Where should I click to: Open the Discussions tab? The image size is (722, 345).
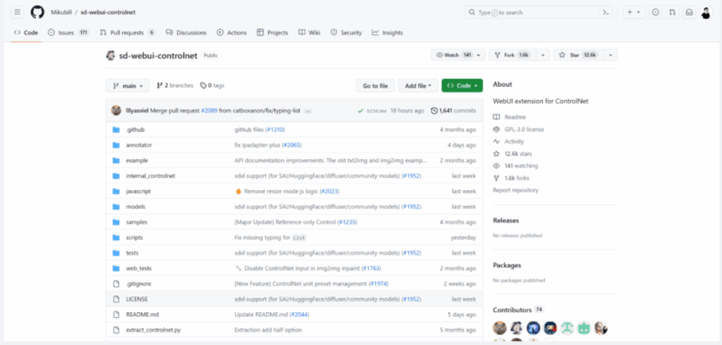pyautogui.click(x=186, y=32)
